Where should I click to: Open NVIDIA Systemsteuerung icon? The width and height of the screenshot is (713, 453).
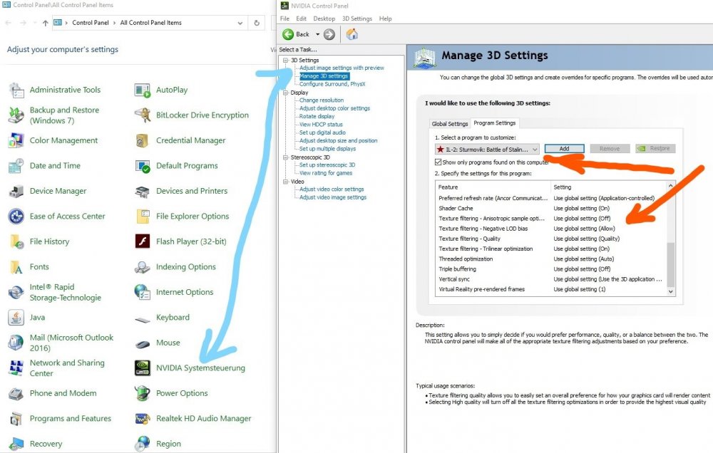(143, 368)
